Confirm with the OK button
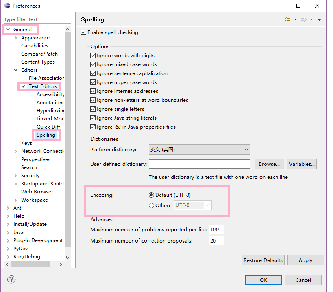 pos(263,280)
